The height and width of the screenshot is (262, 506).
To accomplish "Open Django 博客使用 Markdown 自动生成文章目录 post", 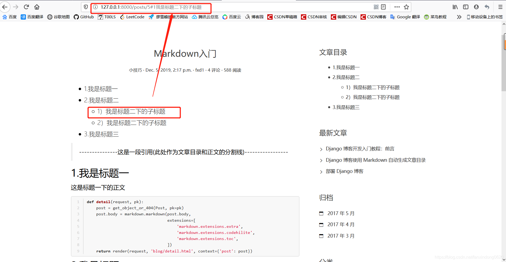I will point(376,160).
